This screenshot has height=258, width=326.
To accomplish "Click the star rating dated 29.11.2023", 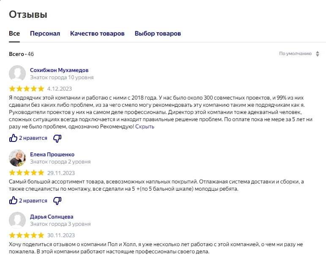I will 26,173.
